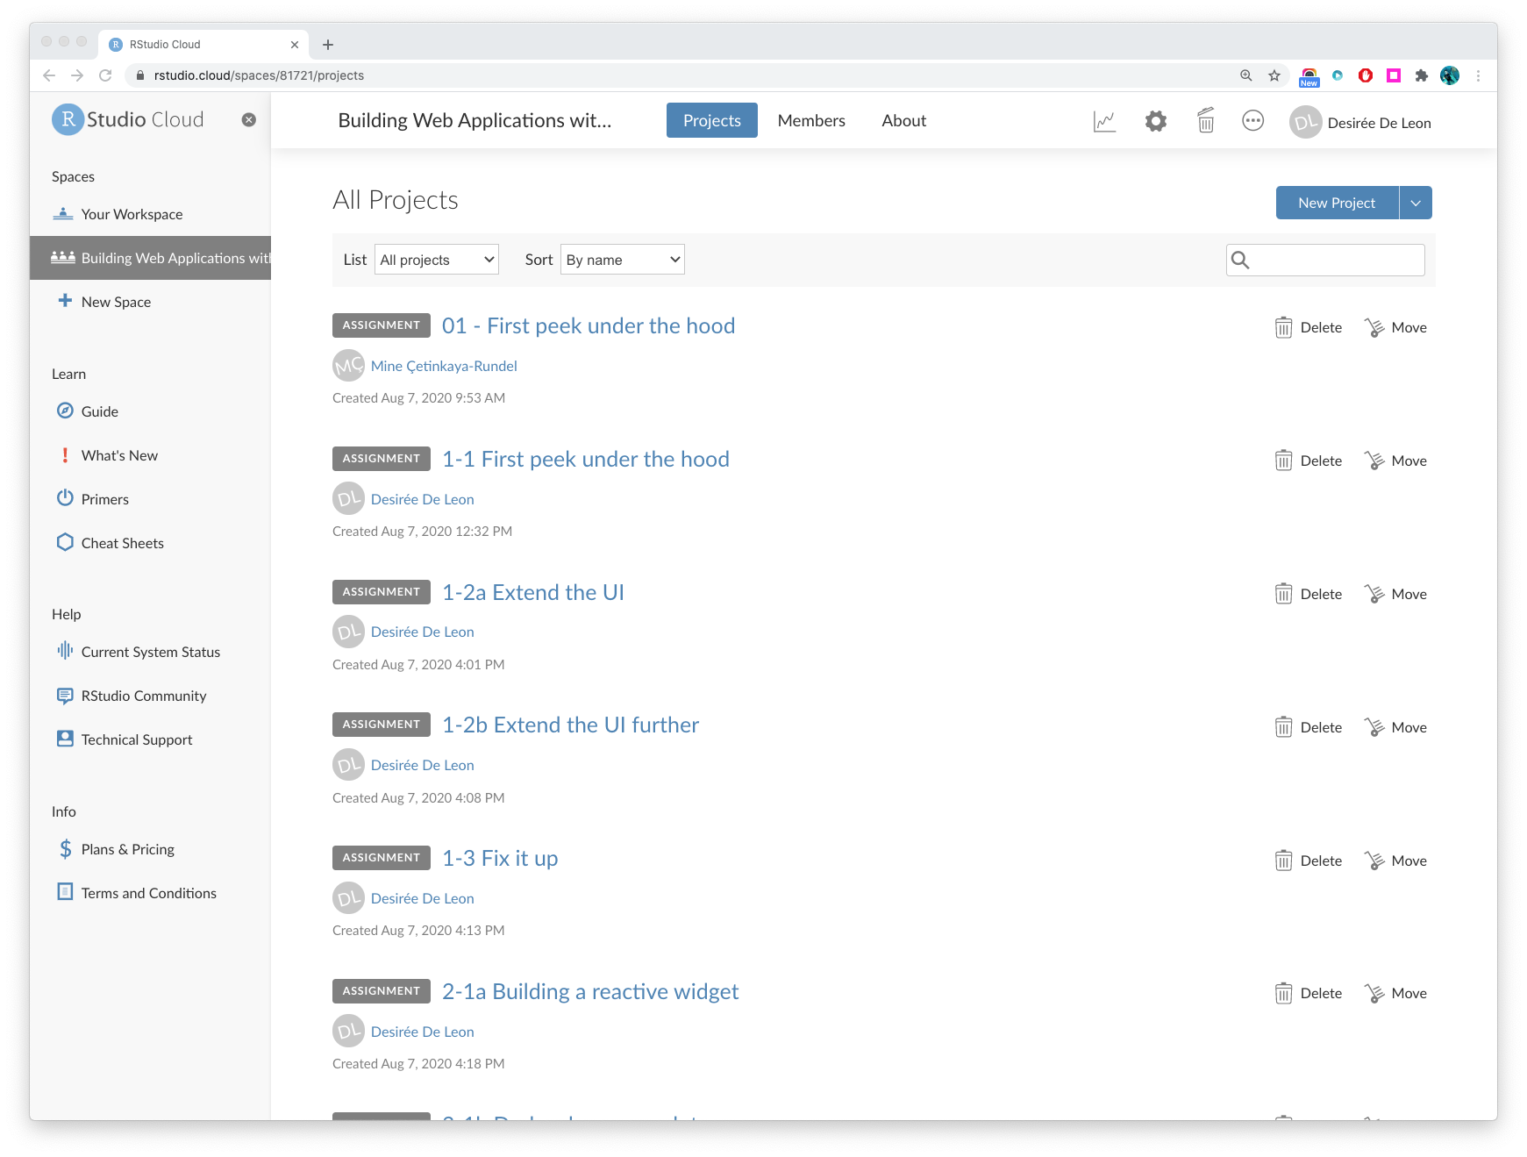Collapse sidebar with the X button

(x=249, y=119)
